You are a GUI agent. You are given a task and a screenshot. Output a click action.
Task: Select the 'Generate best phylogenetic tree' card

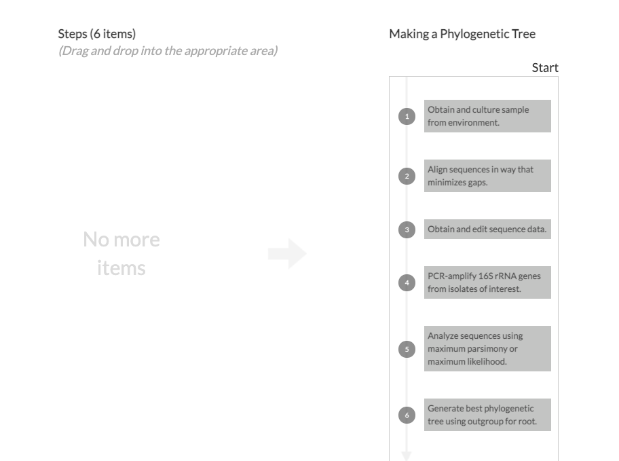(487, 415)
